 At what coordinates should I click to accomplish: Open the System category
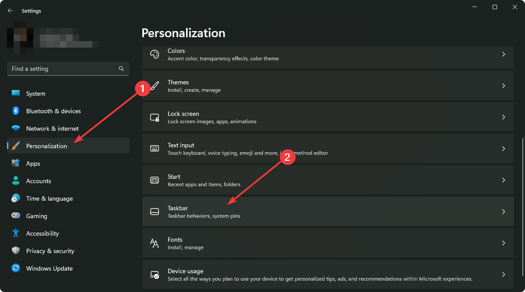pyautogui.click(x=35, y=94)
